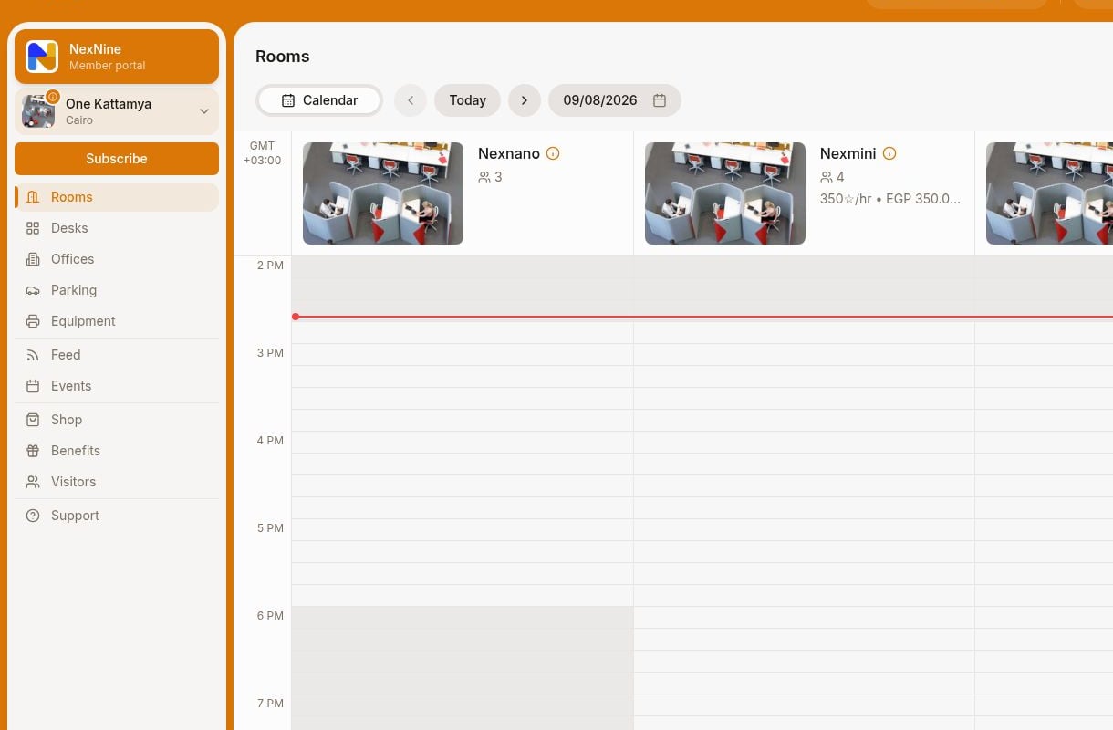Show Nexmini room info icon
The height and width of the screenshot is (730, 1113).
[x=889, y=153]
